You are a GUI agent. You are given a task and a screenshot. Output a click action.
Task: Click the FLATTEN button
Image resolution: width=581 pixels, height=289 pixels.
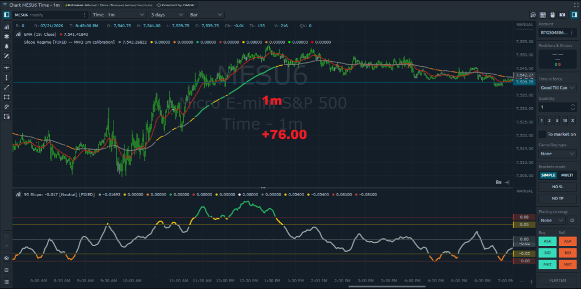pos(558,280)
